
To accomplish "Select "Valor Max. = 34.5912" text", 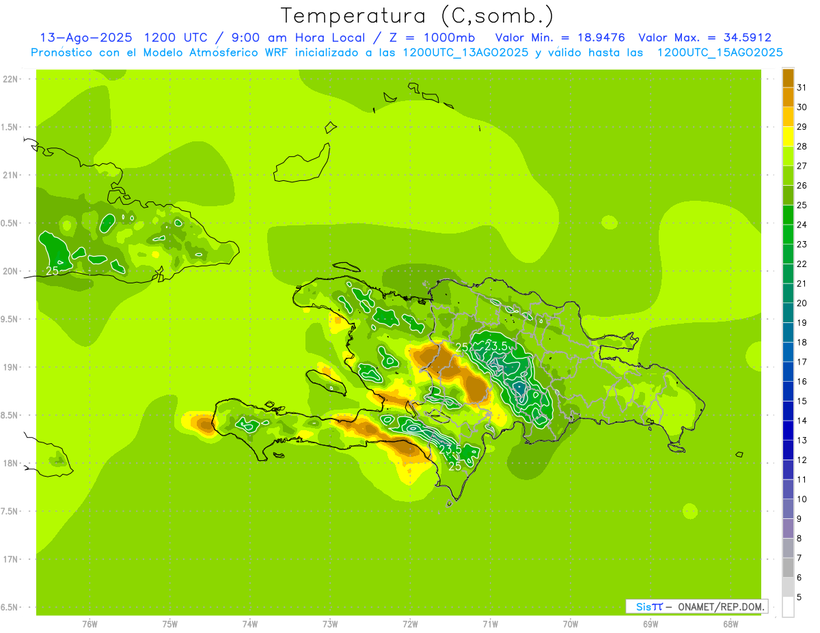I will (x=705, y=38).
